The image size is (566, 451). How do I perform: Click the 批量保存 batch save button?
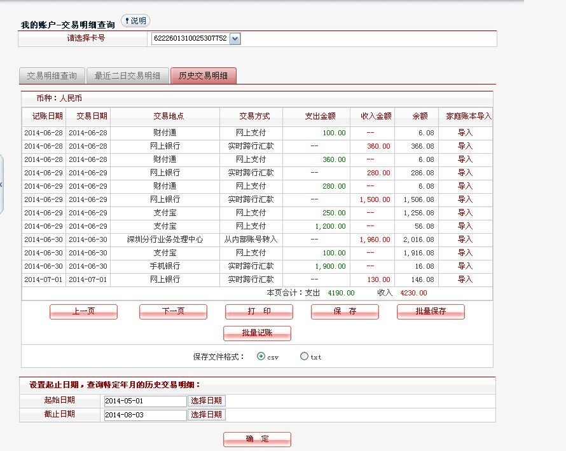point(431,311)
